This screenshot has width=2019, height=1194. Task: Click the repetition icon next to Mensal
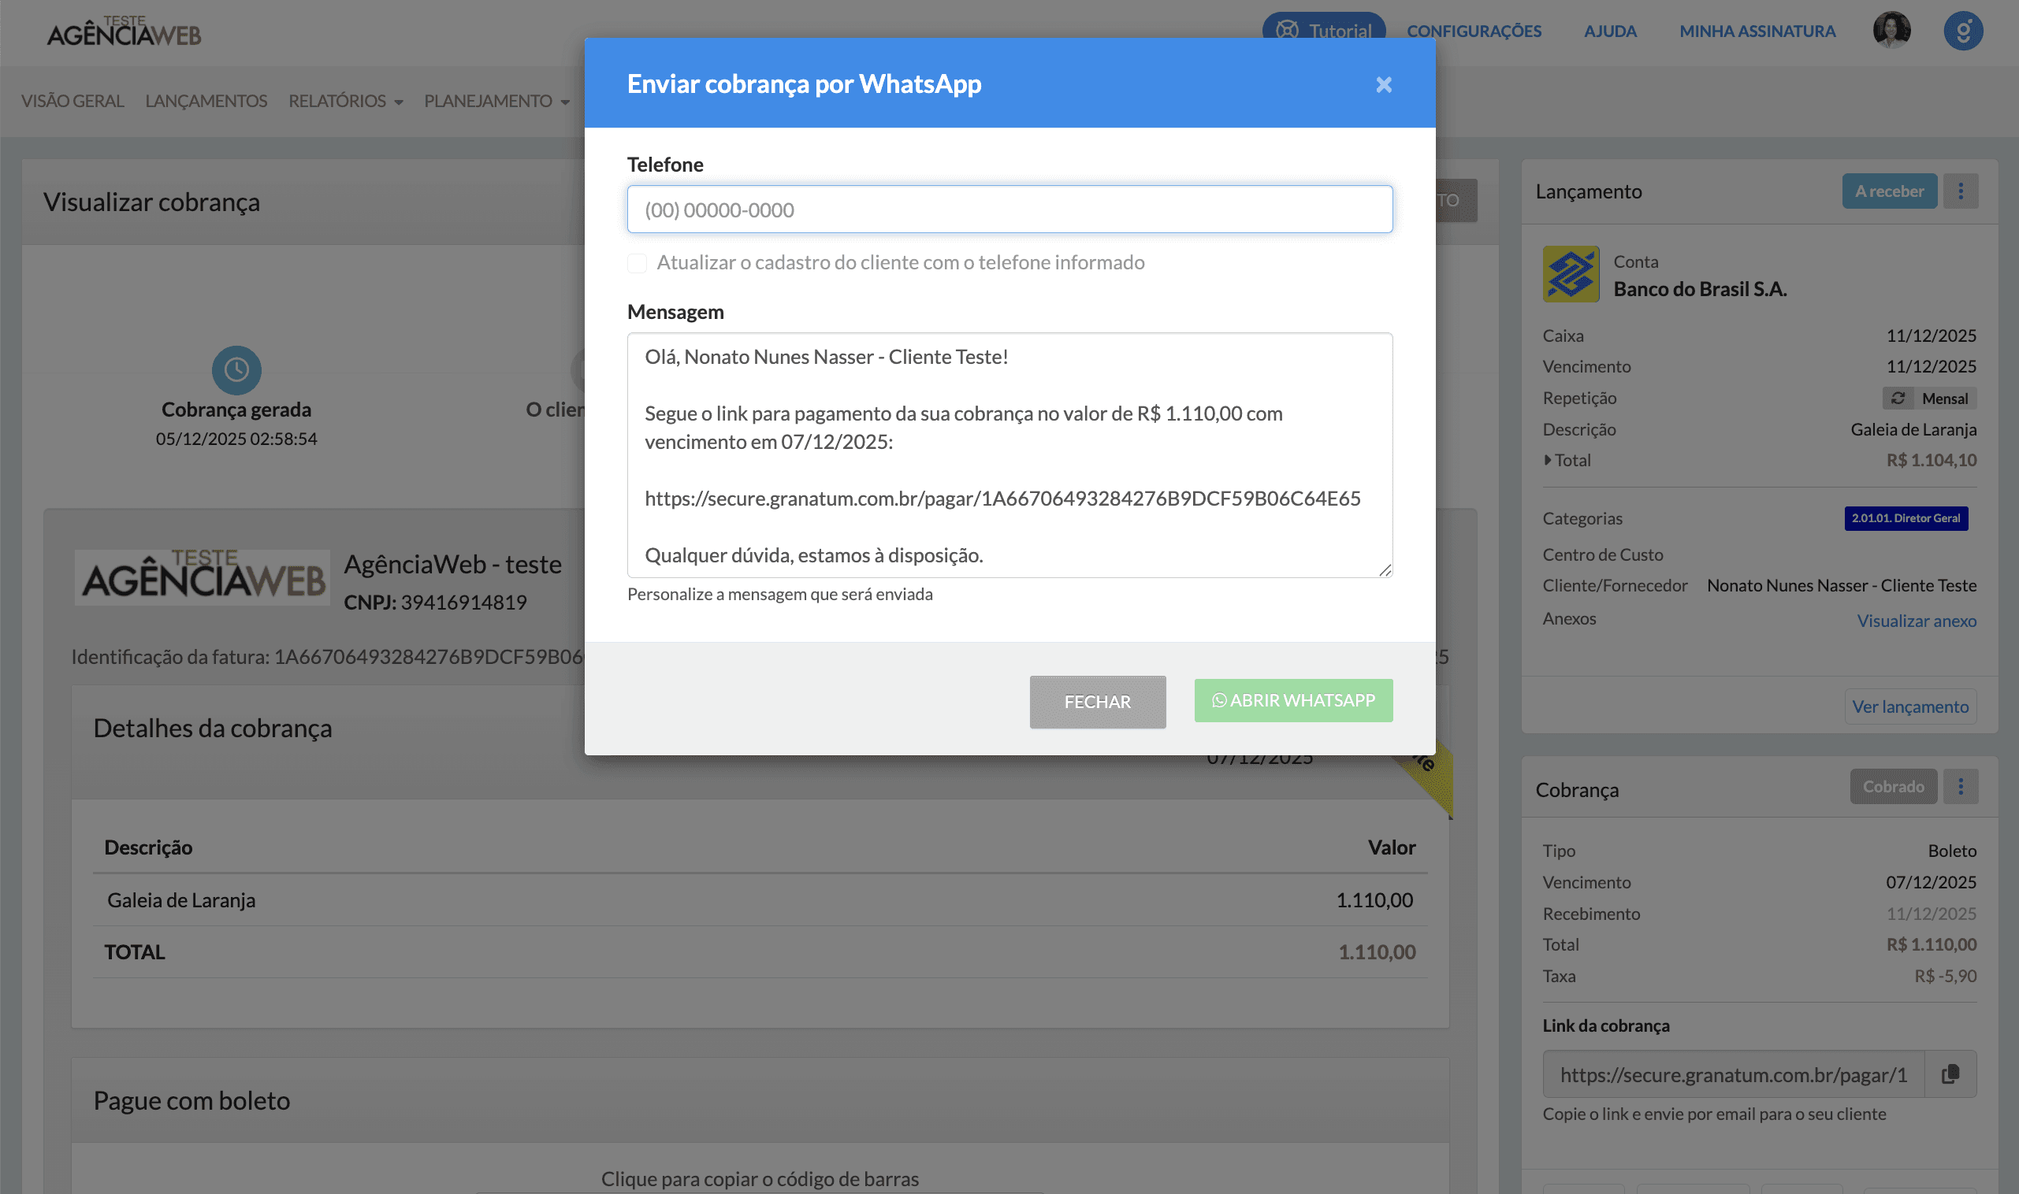click(1898, 398)
